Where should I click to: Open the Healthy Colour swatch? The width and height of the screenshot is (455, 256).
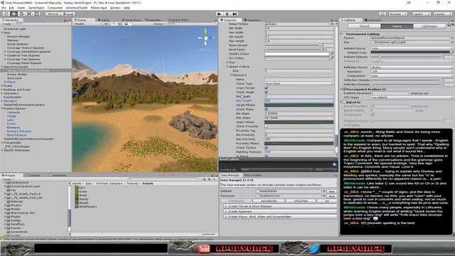point(297,54)
